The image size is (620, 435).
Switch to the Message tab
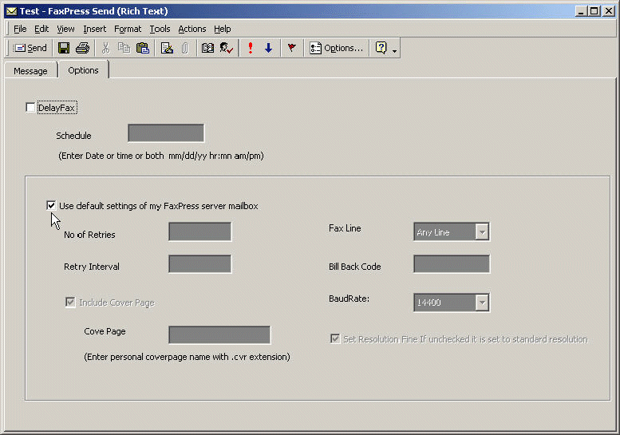(30, 71)
